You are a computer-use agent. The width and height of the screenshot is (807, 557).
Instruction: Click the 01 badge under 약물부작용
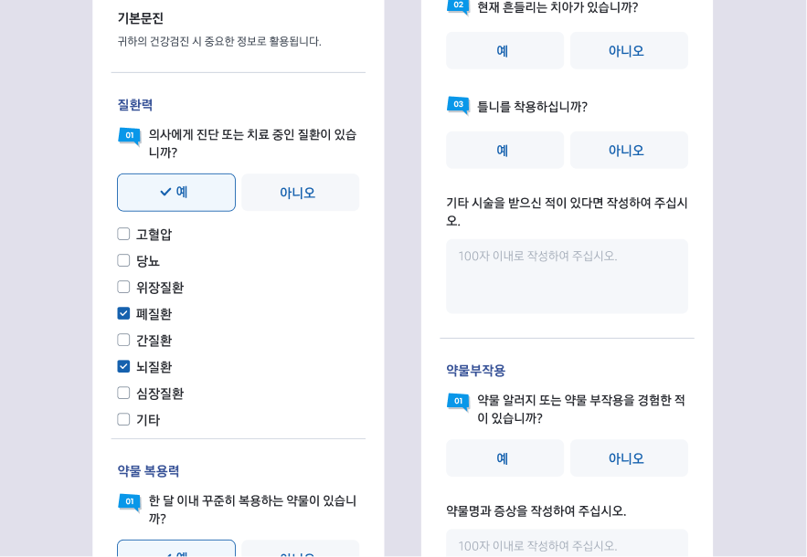[458, 402]
